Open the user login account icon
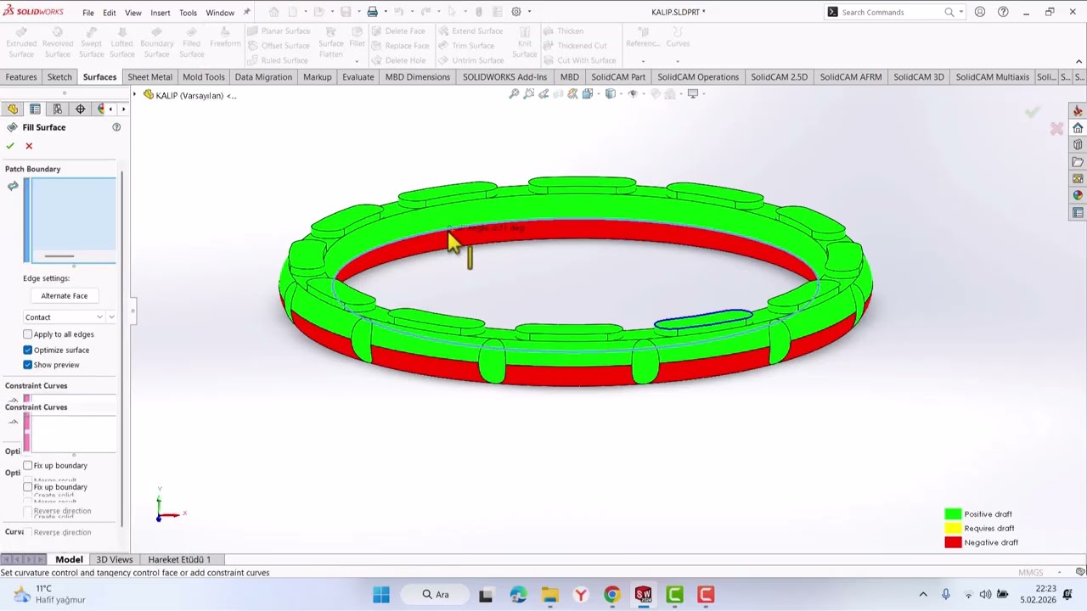 [x=980, y=12]
